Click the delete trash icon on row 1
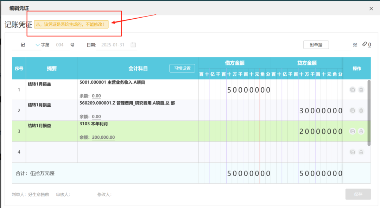Viewport: 380px width, 208px height. [x=361, y=90]
